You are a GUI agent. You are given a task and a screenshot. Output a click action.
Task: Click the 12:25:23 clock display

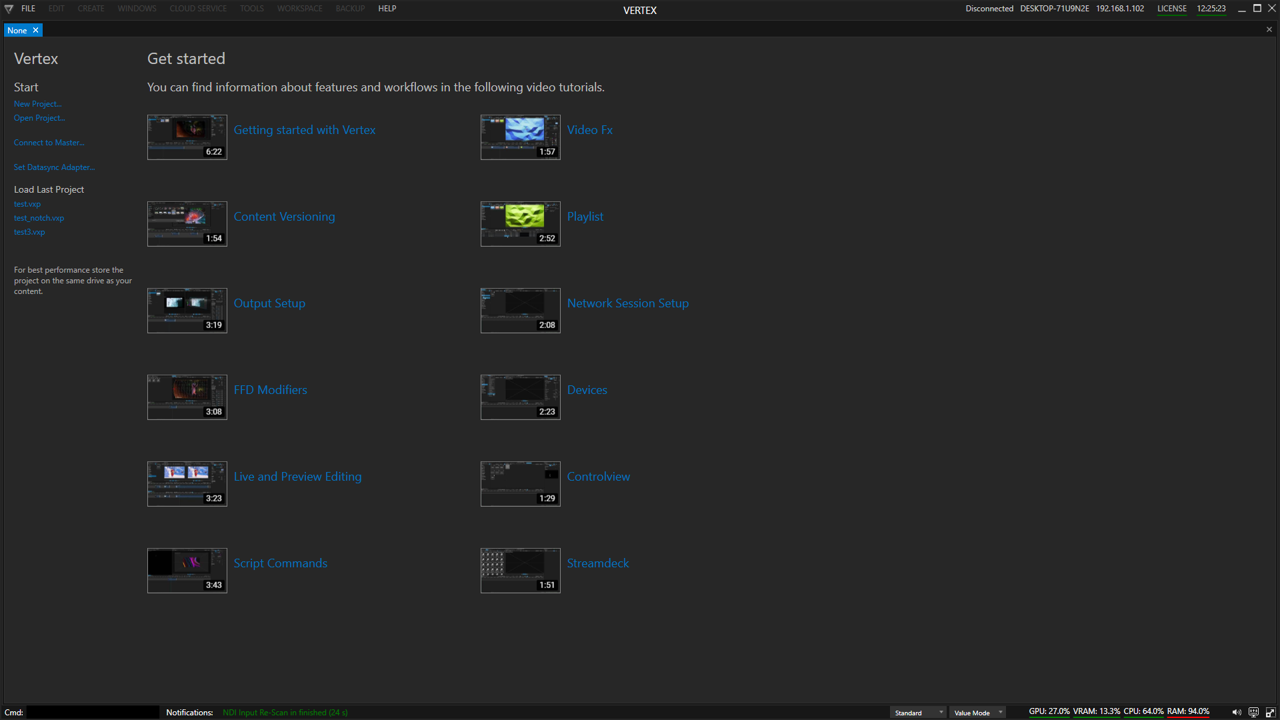[1211, 9]
